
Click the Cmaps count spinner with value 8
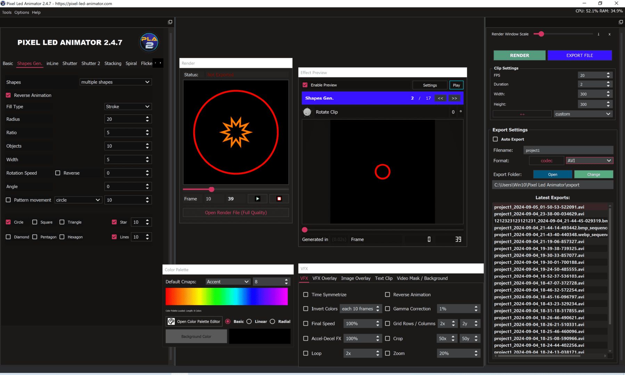pyautogui.click(x=271, y=282)
